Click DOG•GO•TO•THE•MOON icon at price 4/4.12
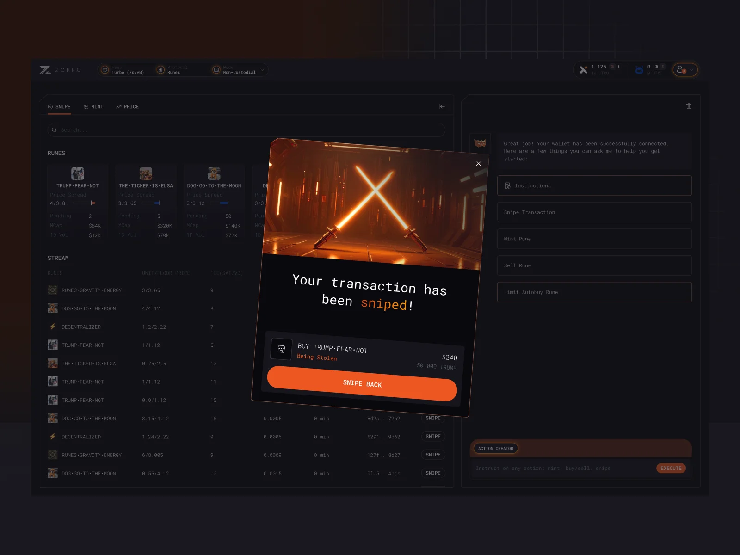Viewport: 740px width, 555px height. 53,308
